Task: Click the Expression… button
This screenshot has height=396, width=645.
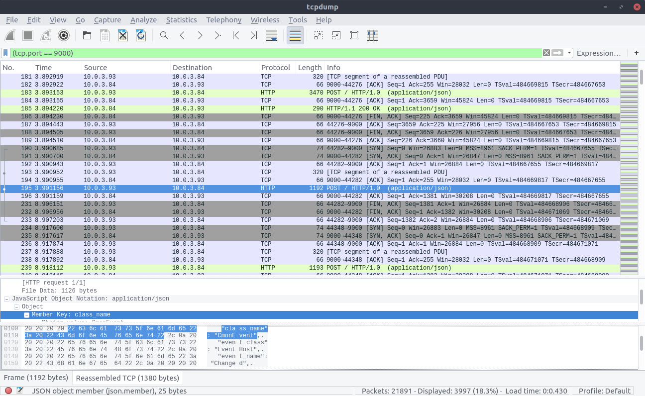Action: point(599,53)
